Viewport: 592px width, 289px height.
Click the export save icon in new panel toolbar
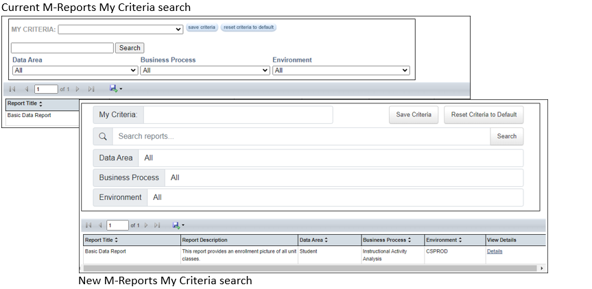176,225
